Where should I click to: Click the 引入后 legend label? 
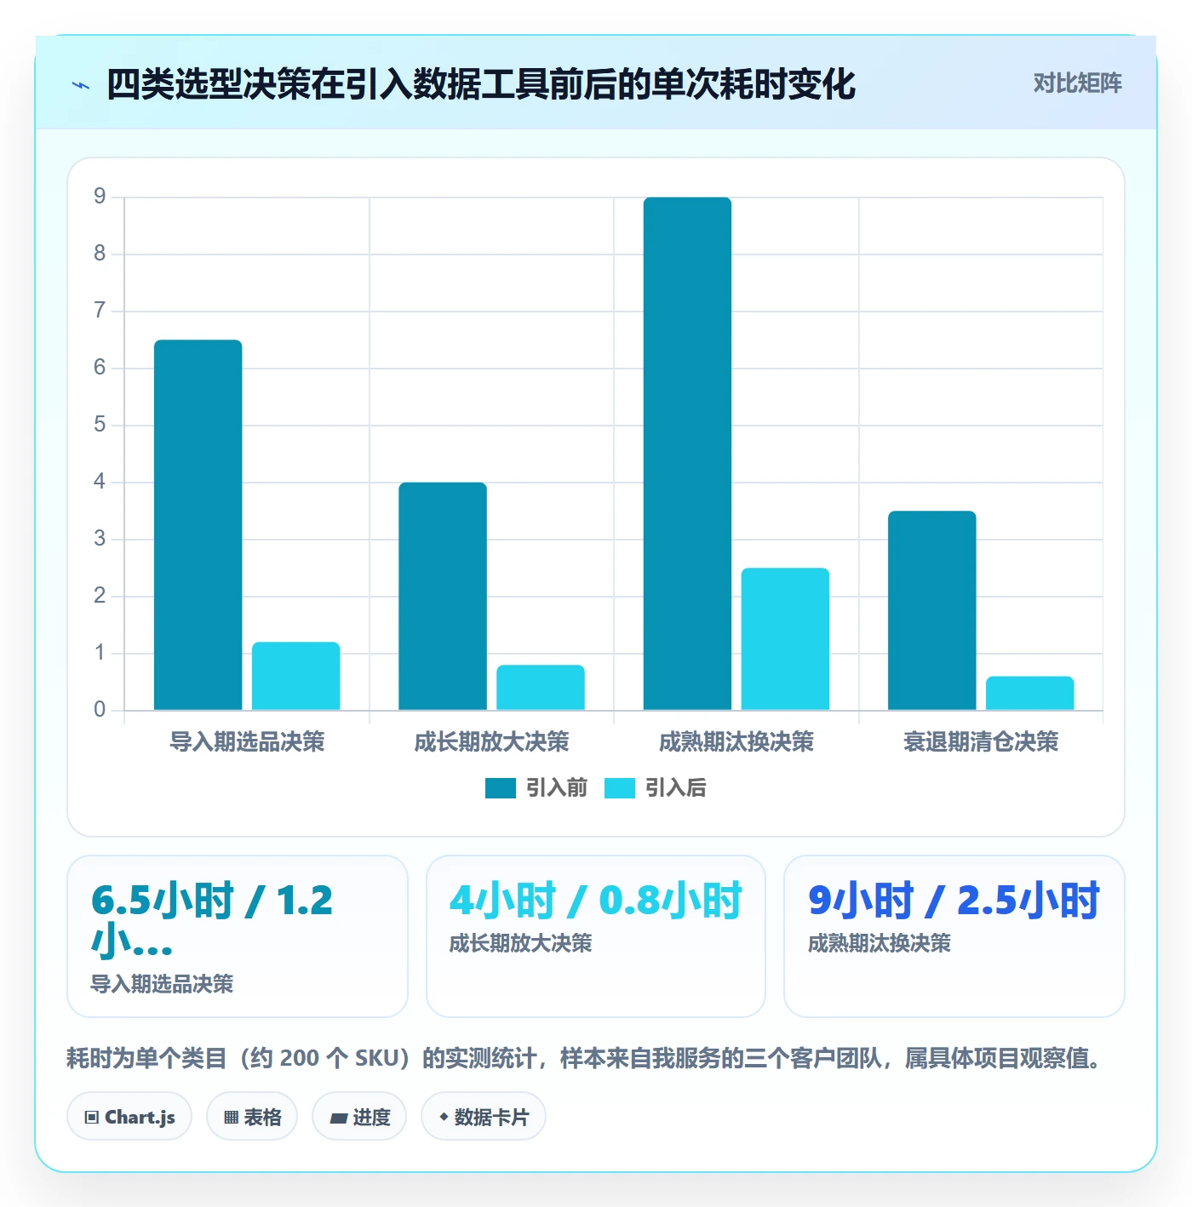676,788
